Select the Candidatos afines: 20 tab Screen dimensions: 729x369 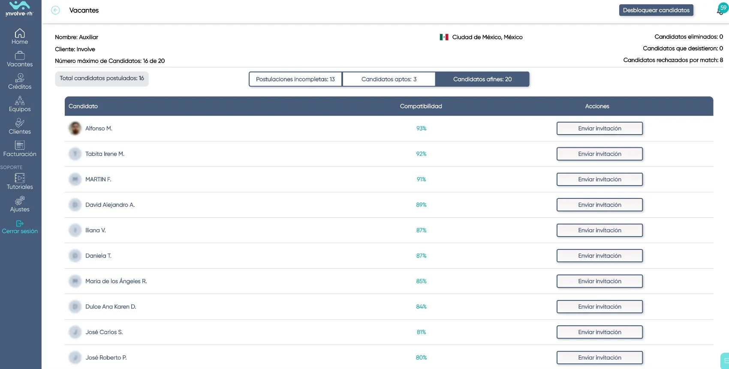(482, 79)
